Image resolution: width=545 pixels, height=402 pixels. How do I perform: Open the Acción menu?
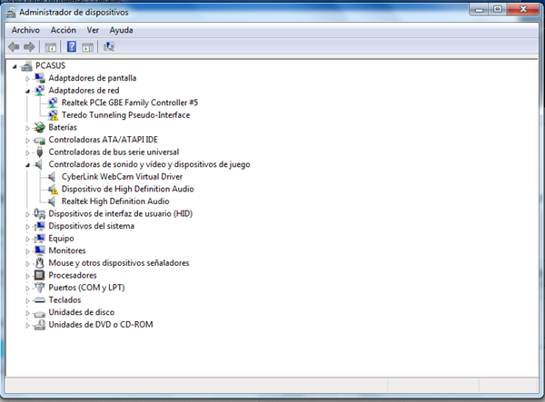point(64,30)
